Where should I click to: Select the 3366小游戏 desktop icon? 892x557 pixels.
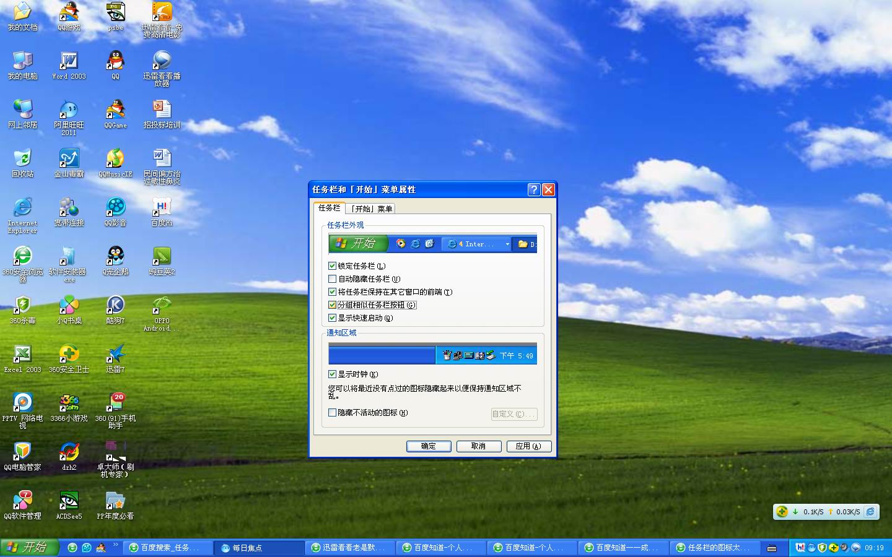(69, 408)
